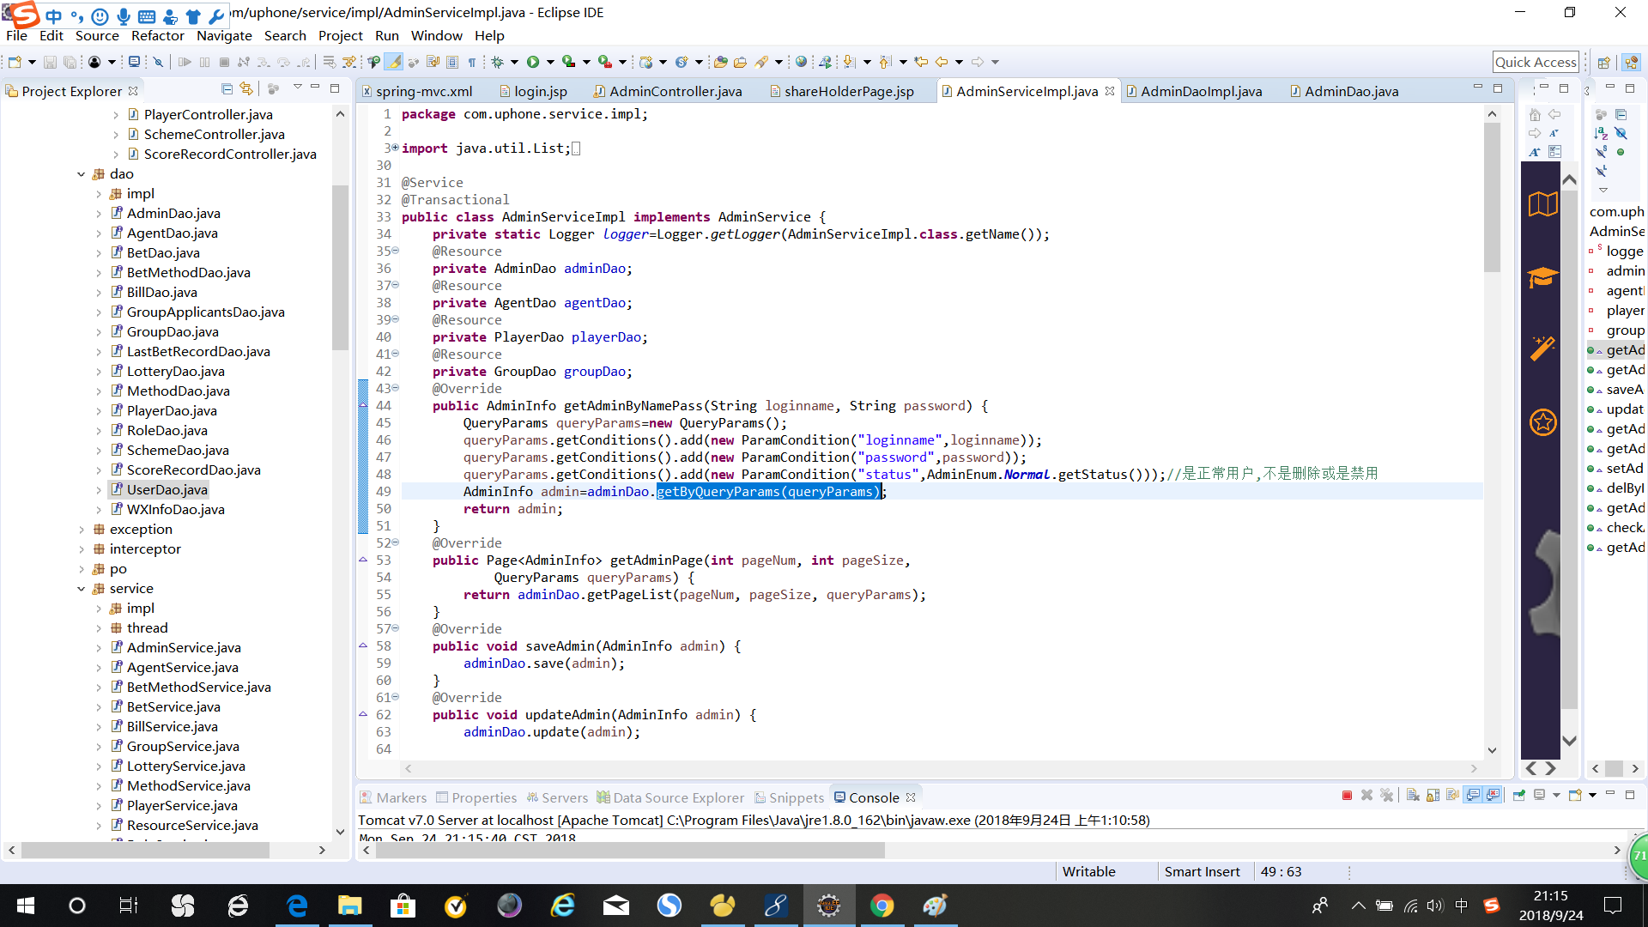Click the Save toolbar icon
The image size is (1648, 927).
(50, 62)
